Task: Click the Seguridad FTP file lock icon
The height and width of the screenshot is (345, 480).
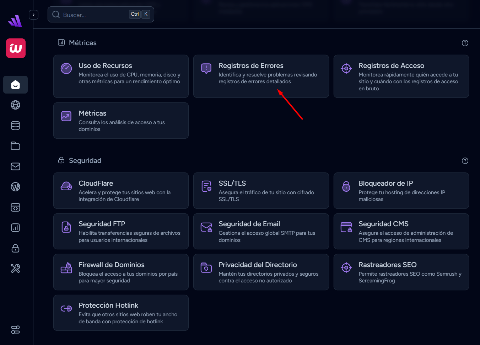Action: (x=66, y=227)
